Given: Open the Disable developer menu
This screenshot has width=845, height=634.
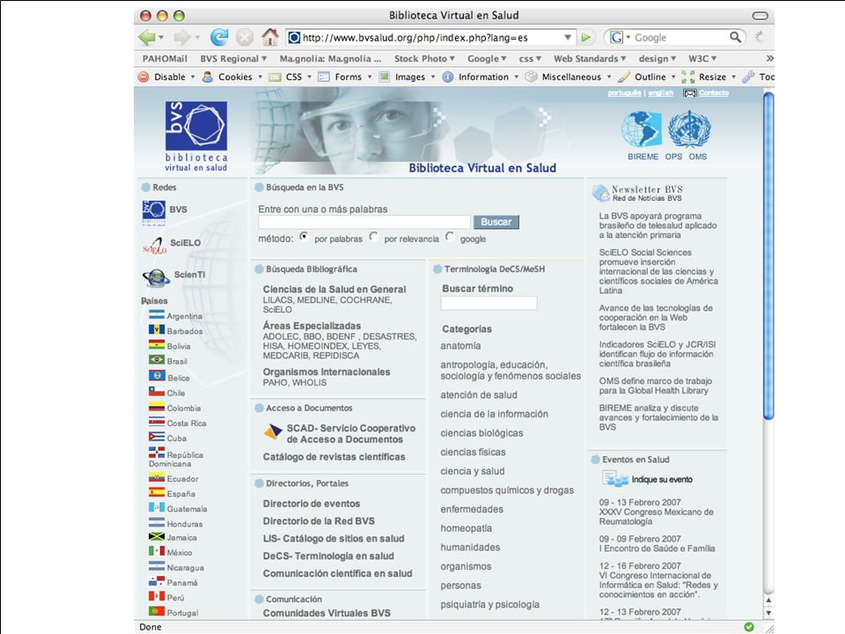Looking at the screenshot, I should (166, 77).
